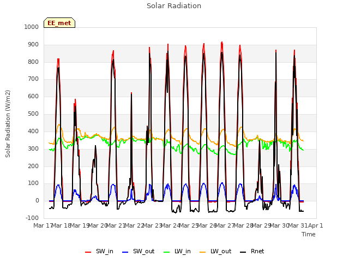Click the 800 y-axis tick label
This screenshot has width=349, height=262.
(33, 62)
